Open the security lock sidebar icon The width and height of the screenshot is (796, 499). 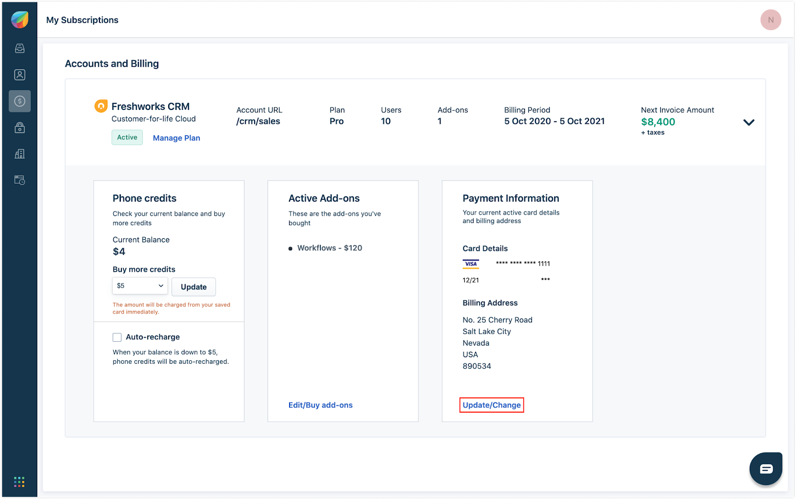point(20,127)
